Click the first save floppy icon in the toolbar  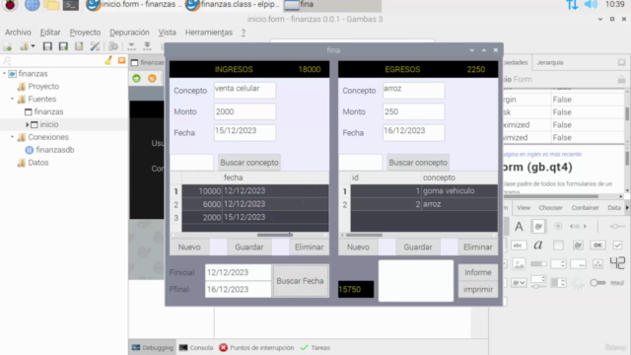tap(47, 46)
